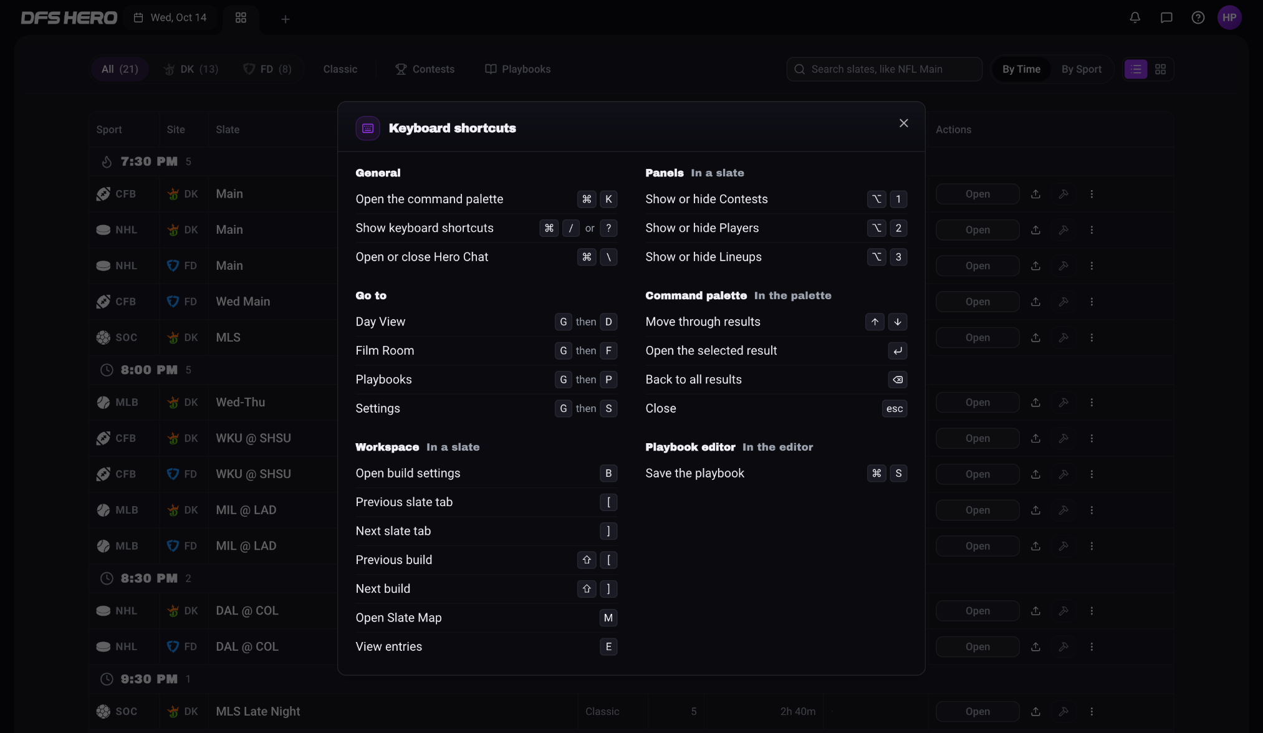Switch to list view layout
The height and width of the screenshot is (733, 1263).
pos(1136,69)
